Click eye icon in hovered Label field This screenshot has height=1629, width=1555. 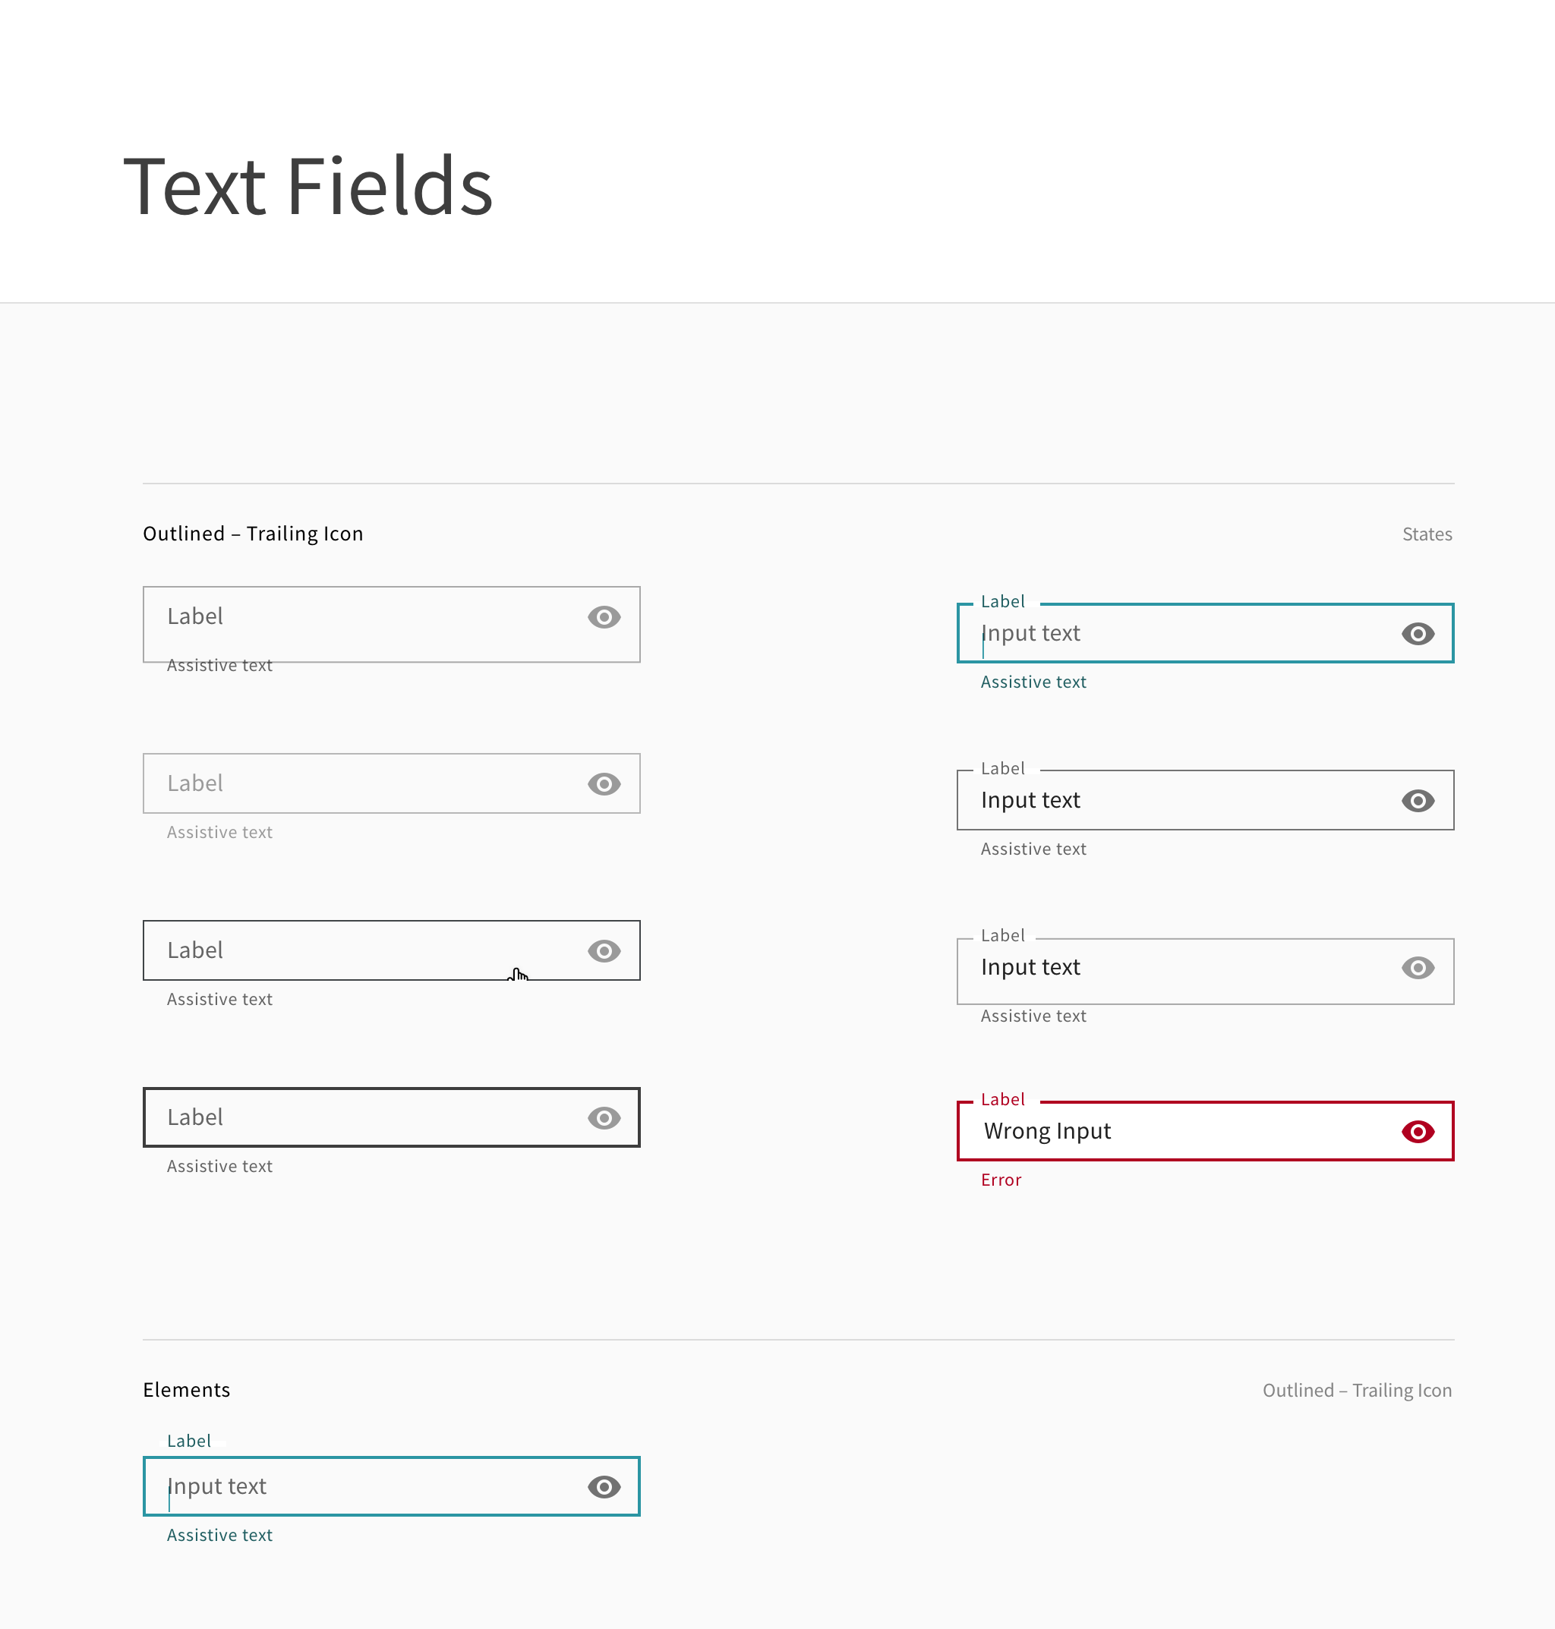coord(604,951)
